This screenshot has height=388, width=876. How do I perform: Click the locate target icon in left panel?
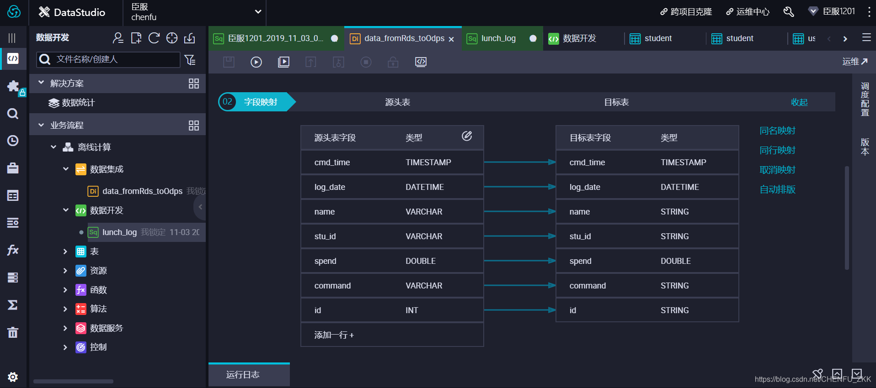pos(172,38)
